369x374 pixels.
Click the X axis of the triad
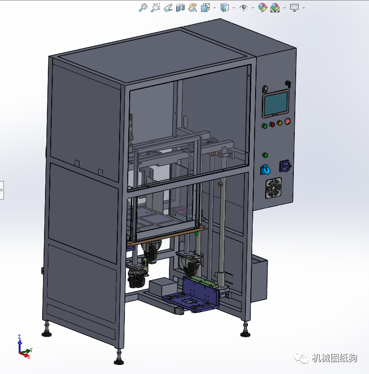[x=25, y=355]
